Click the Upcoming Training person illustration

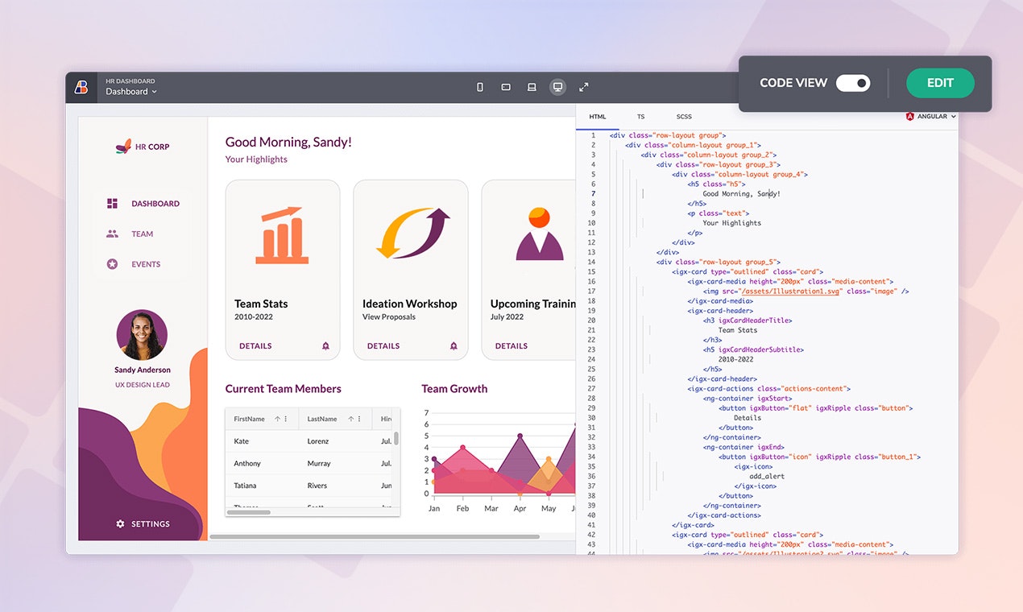tap(540, 234)
